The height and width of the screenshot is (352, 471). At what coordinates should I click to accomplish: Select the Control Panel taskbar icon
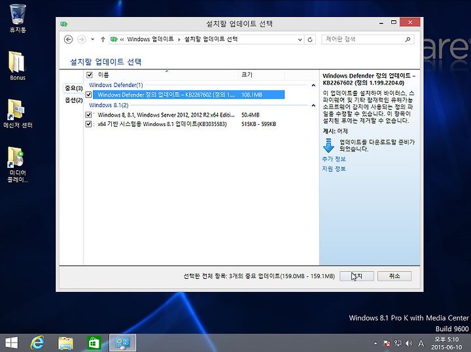(122, 343)
